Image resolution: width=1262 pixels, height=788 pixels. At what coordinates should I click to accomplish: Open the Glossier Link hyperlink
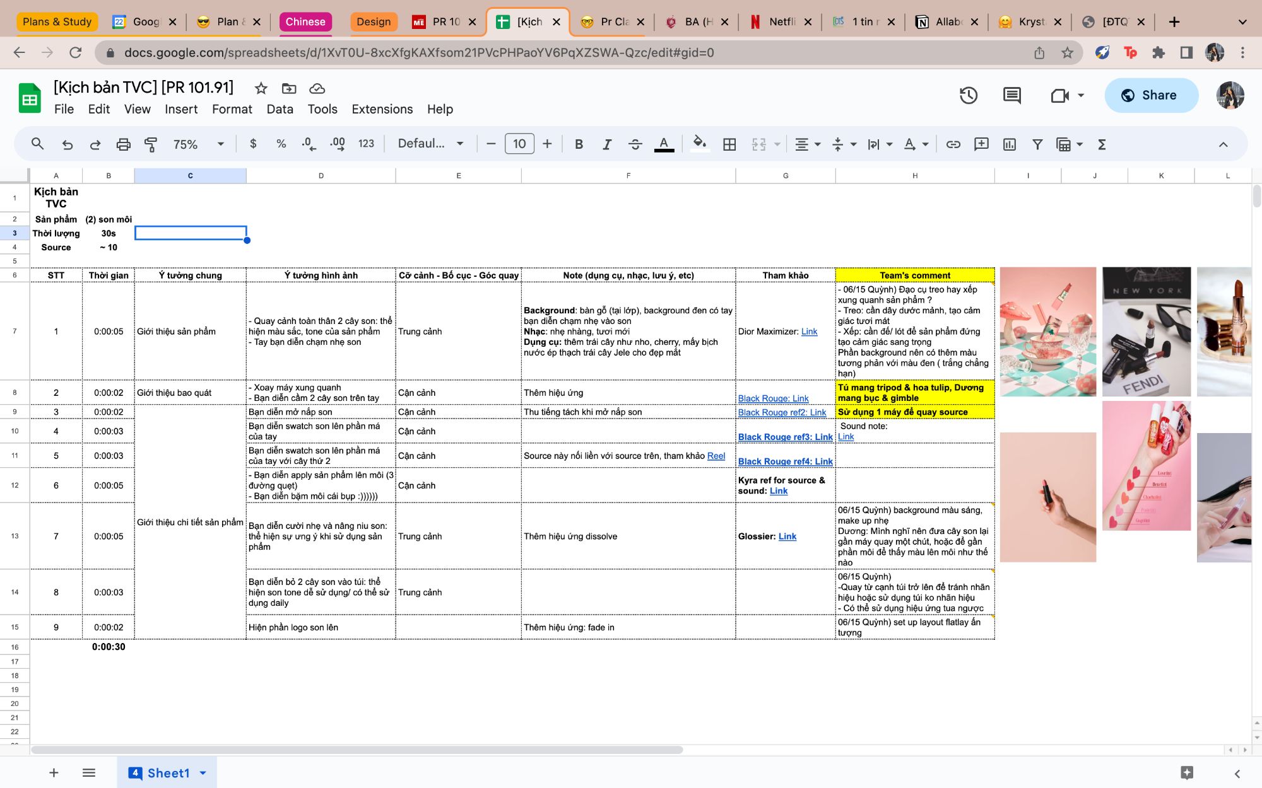tap(787, 536)
